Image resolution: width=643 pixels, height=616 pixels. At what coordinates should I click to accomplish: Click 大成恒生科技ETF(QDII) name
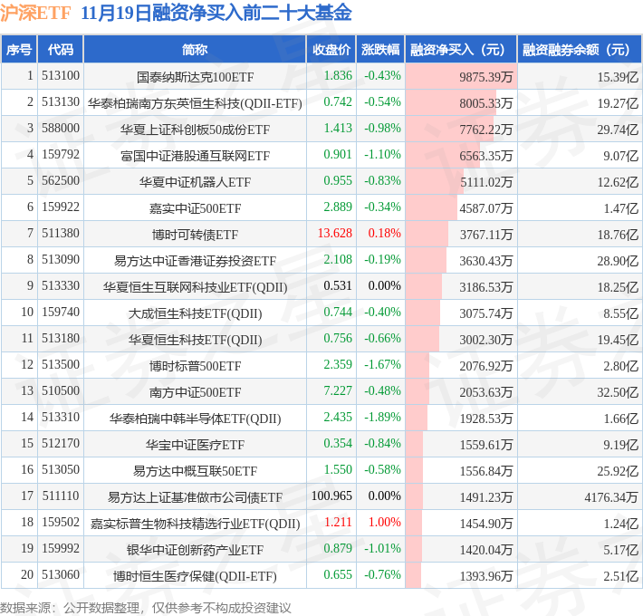pos(195,313)
